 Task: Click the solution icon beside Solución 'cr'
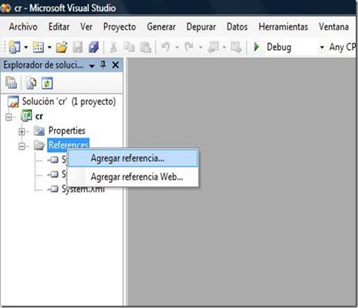13,102
